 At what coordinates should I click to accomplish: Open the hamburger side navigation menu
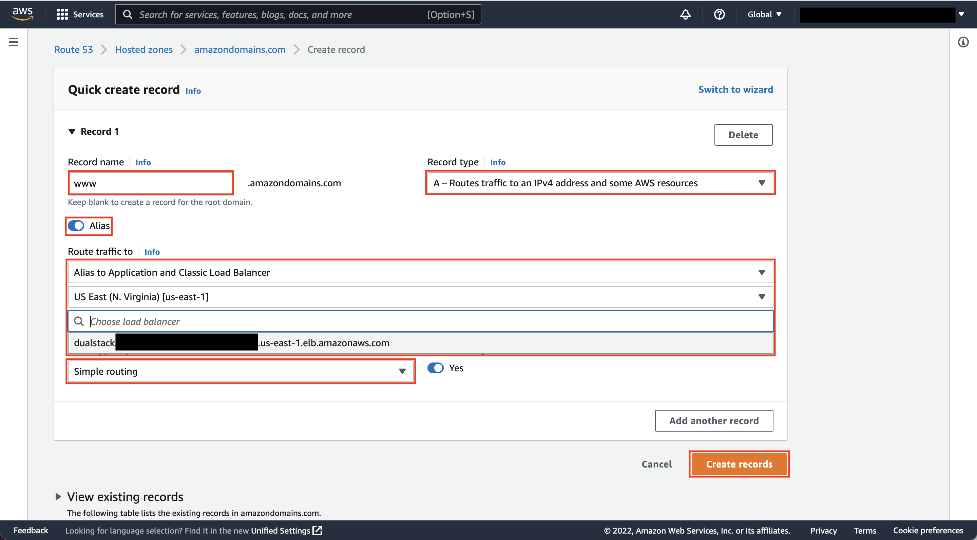coord(14,42)
